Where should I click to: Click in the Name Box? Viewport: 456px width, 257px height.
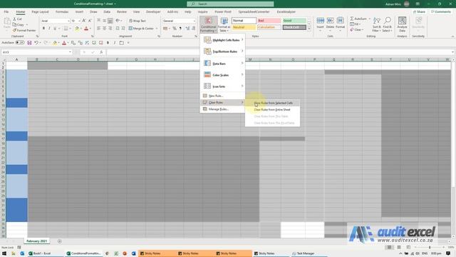[x=36, y=52]
